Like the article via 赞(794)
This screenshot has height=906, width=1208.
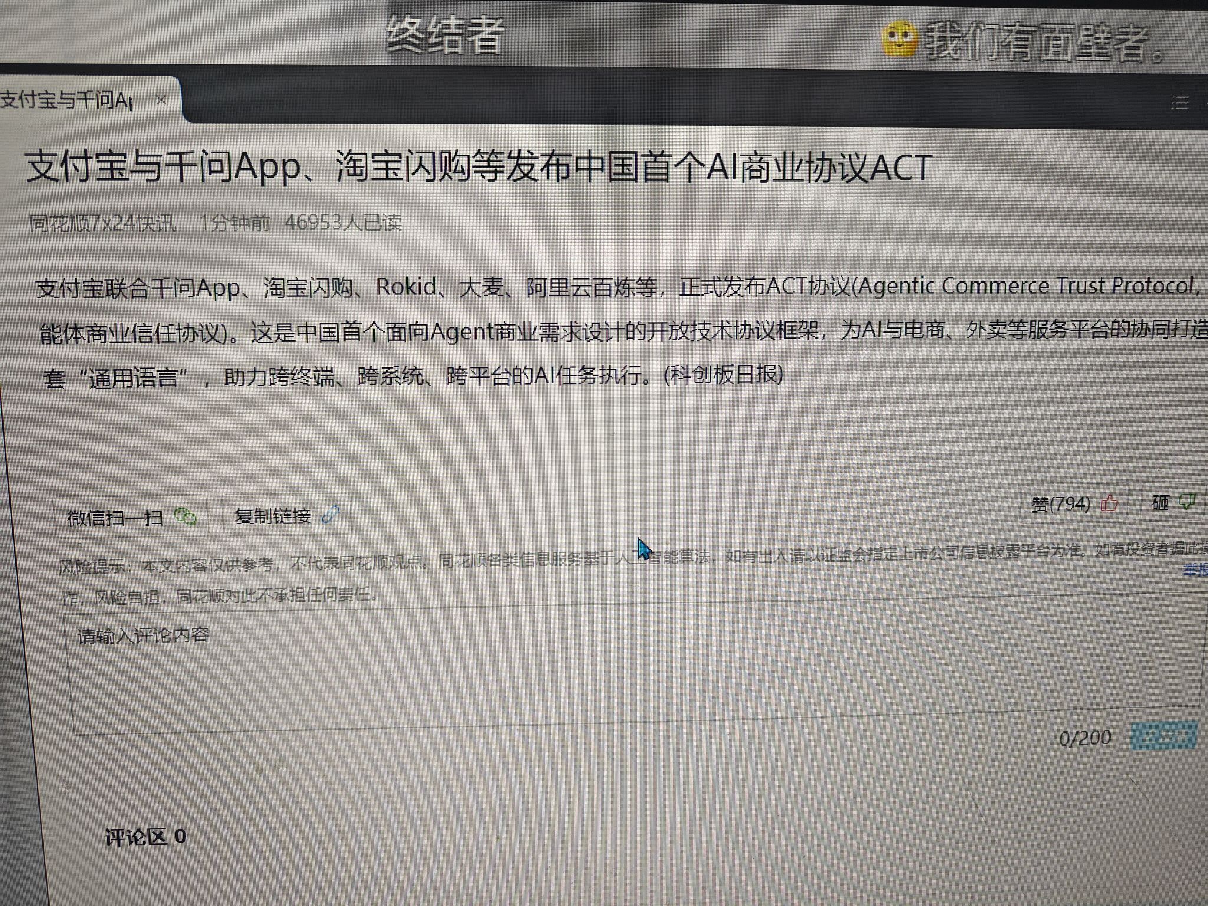[x=1061, y=504]
